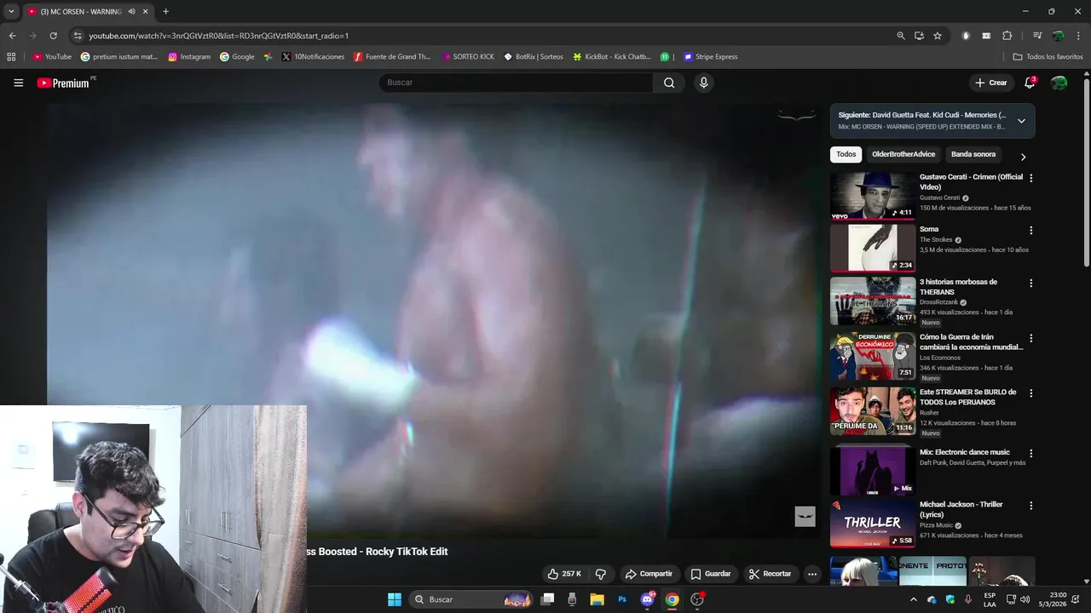Open the SORTEO KICK bookmark
This screenshot has width=1091, height=613.
468,57
